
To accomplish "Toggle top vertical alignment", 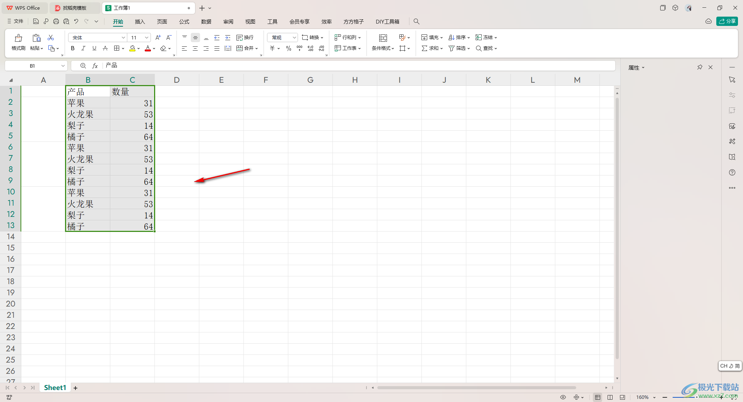I will tap(185, 37).
